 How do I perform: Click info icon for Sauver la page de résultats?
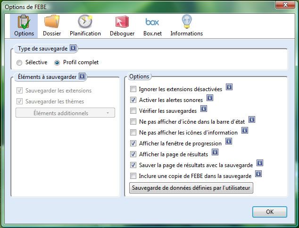point(260,163)
